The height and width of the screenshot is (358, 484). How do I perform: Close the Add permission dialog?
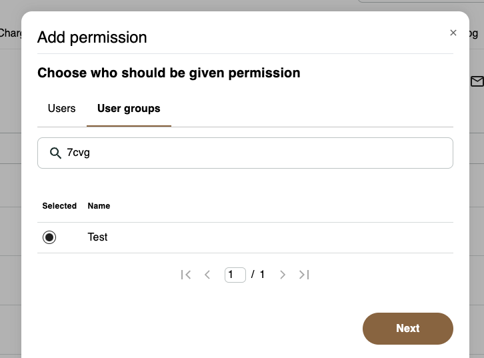coord(453,33)
